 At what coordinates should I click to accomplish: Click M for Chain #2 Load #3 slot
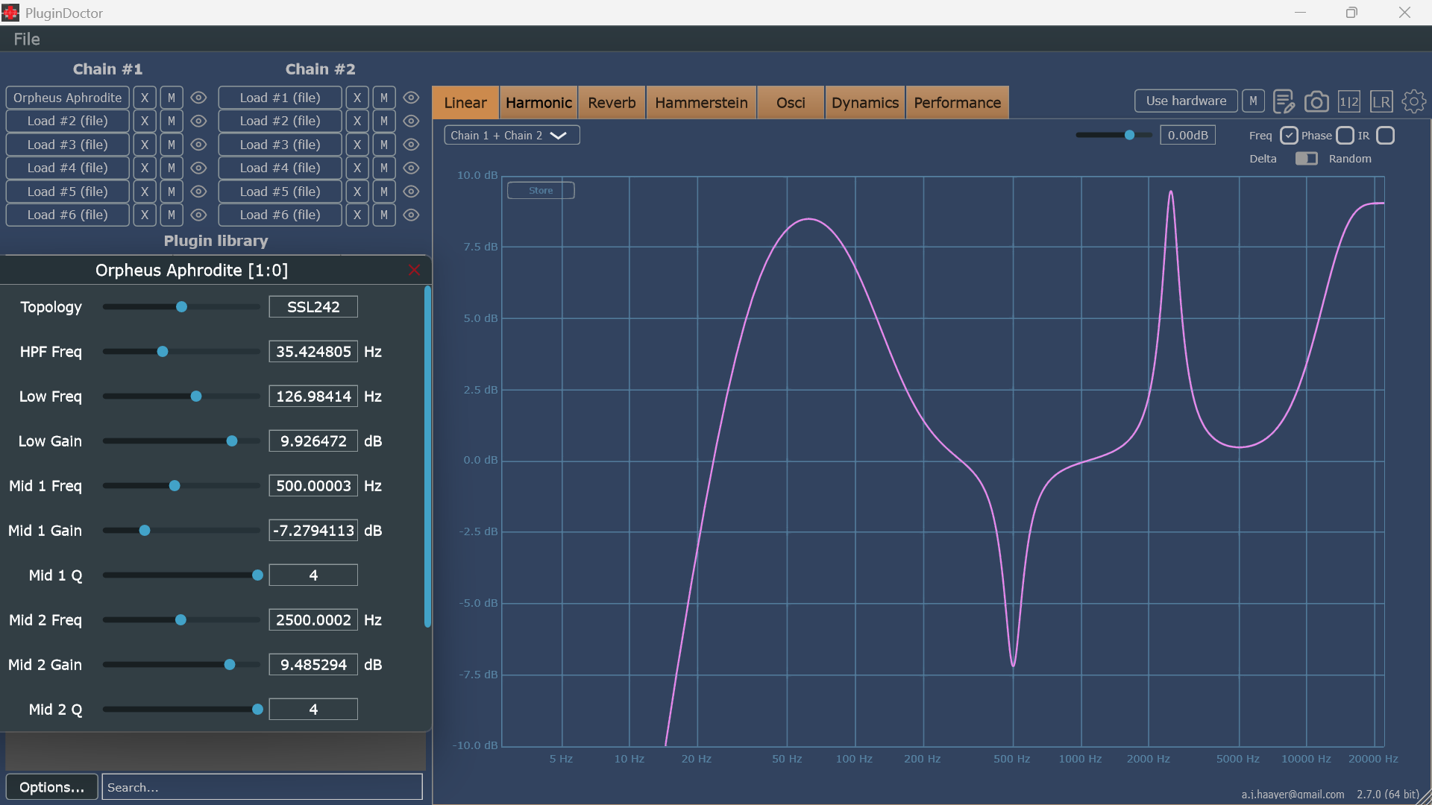point(384,145)
